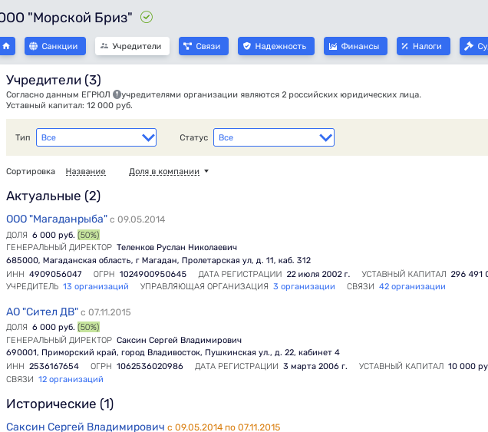488x432 pixels.
Task: Sort founders by Название
Action: coord(86,171)
